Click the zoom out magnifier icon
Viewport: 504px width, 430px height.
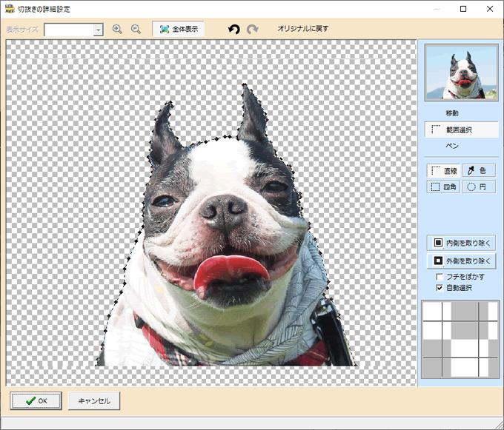tap(136, 29)
